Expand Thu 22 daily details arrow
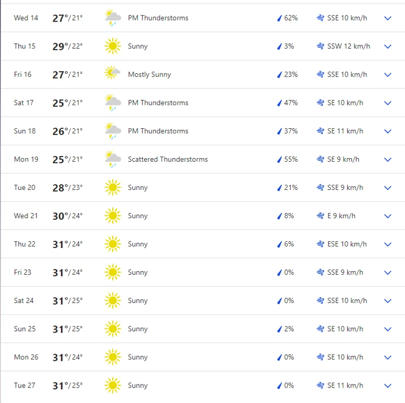The image size is (405, 403). (x=388, y=244)
